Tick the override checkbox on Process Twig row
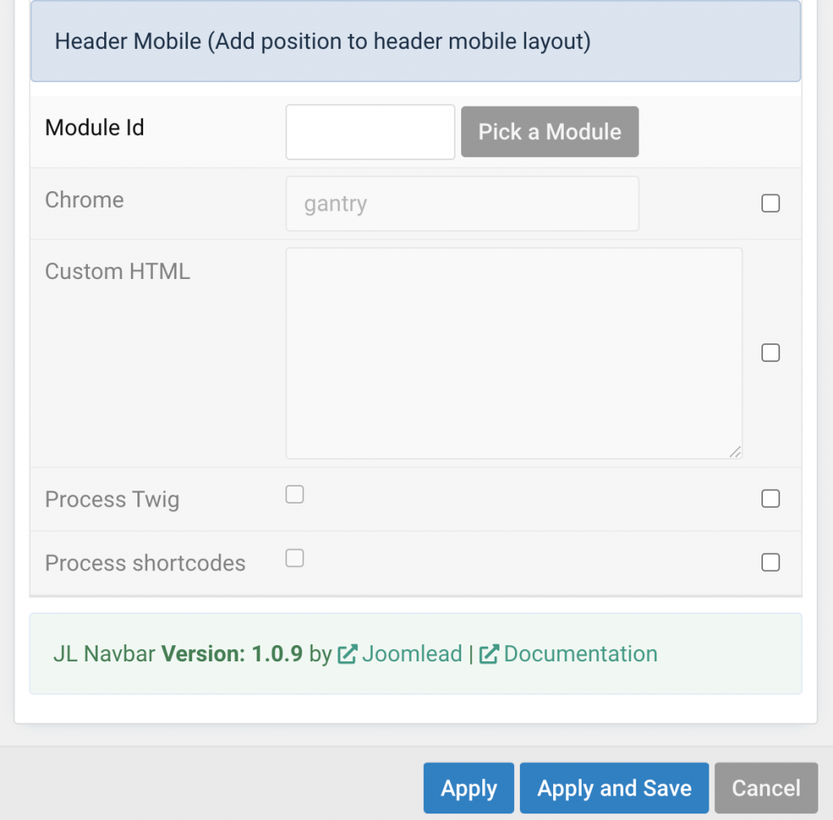The width and height of the screenshot is (833, 820). tap(770, 499)
